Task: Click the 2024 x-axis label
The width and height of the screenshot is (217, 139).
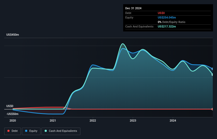Action: pyautogui.click(x=173, y=121)
